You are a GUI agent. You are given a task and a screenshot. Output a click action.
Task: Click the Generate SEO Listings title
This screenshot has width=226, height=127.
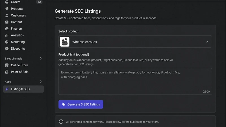click(x=78, y=11)
